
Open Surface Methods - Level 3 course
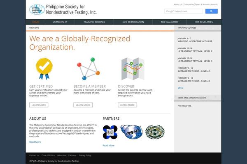coord(193,81)
